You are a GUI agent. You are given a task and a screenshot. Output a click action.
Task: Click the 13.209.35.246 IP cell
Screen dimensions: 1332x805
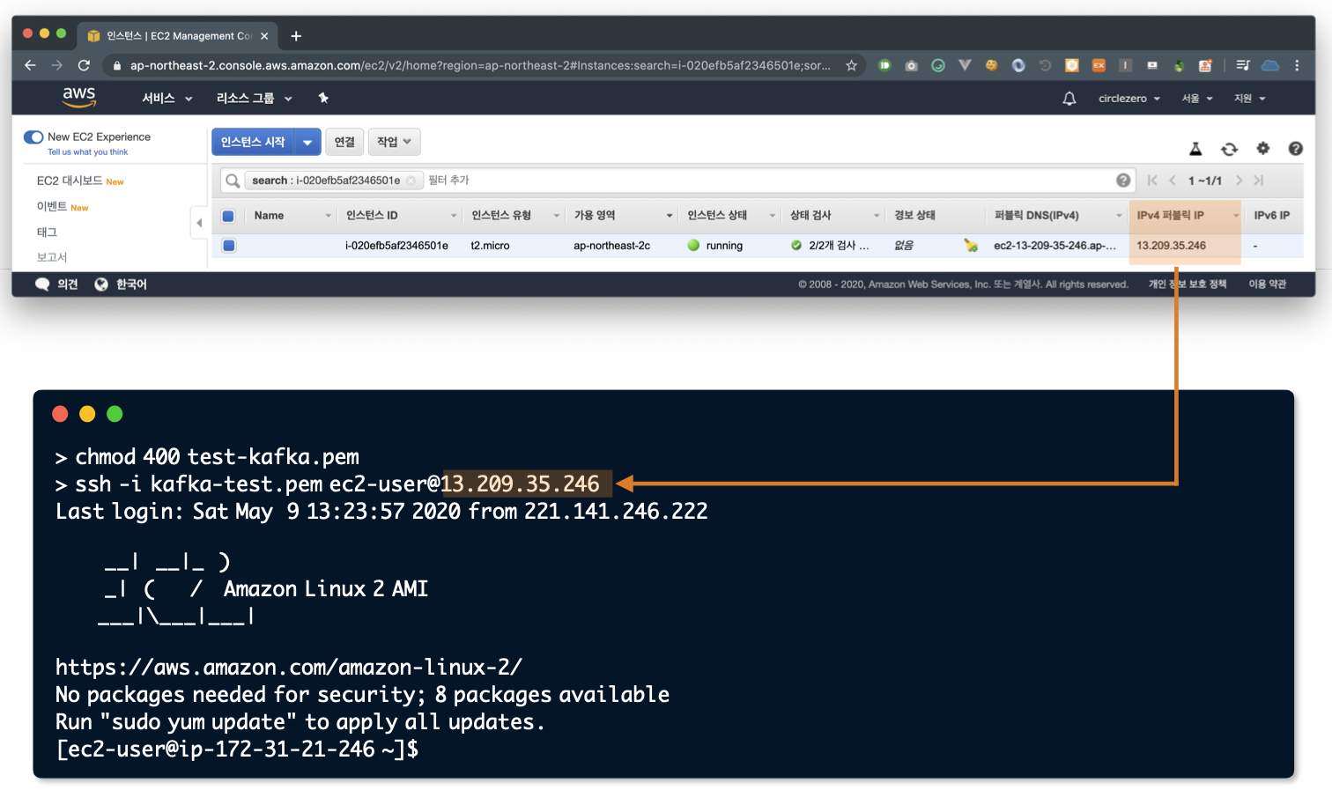tap(1171, 246)
